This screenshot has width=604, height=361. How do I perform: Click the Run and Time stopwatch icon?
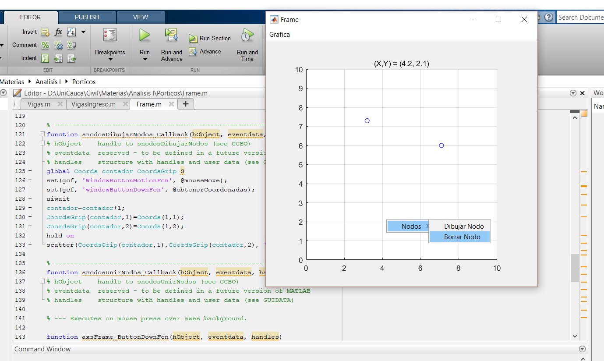pyautogui.click(x=247, y=35)
